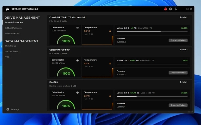Open the Secure Erase section
201x125 pixels.
tap(12, 51)
